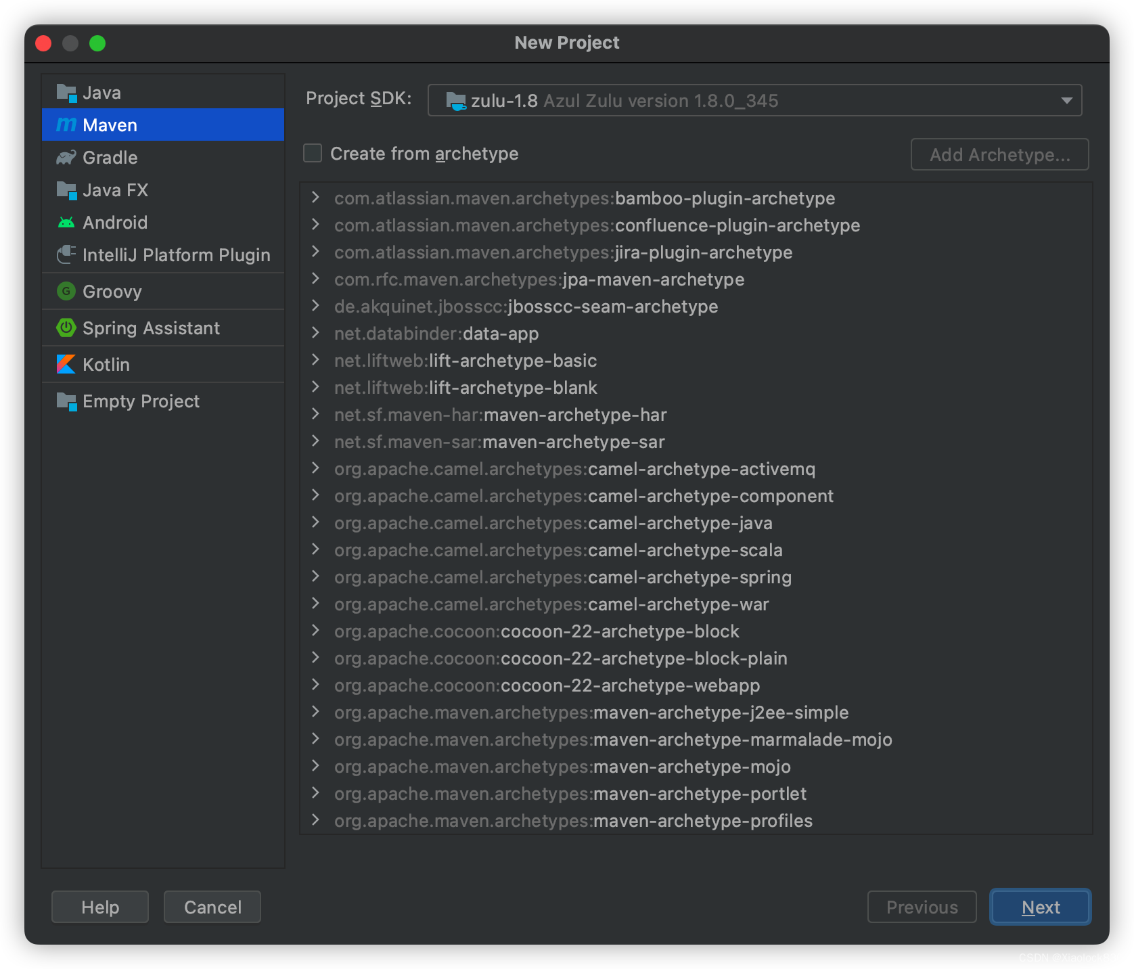The image size is (1134, 969).
Task: Select camel-archetype-scala row text
Action: tap(558, 550)
